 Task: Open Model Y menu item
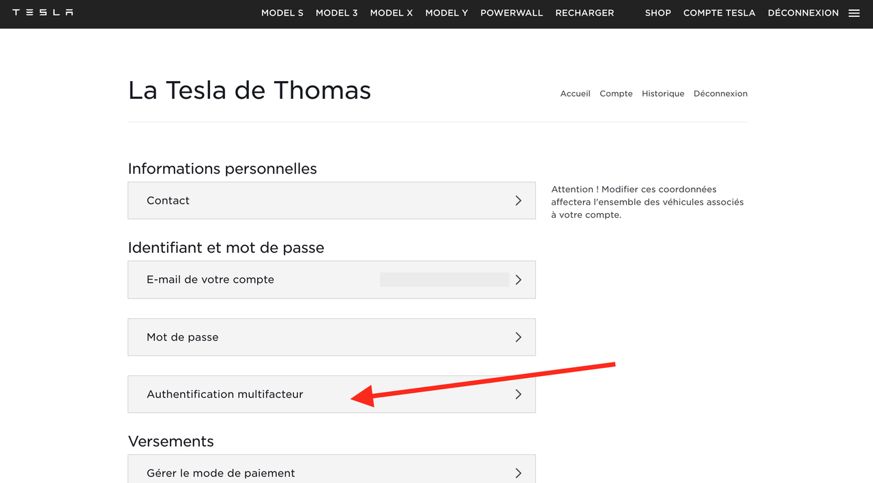click(447, 13)
